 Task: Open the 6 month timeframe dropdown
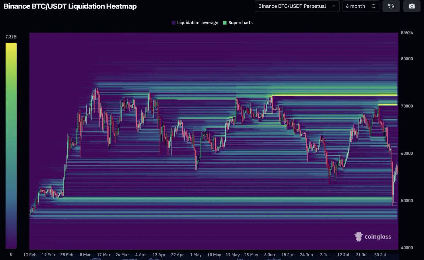pos(361,6)
